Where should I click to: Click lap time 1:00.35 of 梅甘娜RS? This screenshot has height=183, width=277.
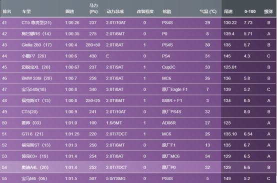[x=72, y=33]
